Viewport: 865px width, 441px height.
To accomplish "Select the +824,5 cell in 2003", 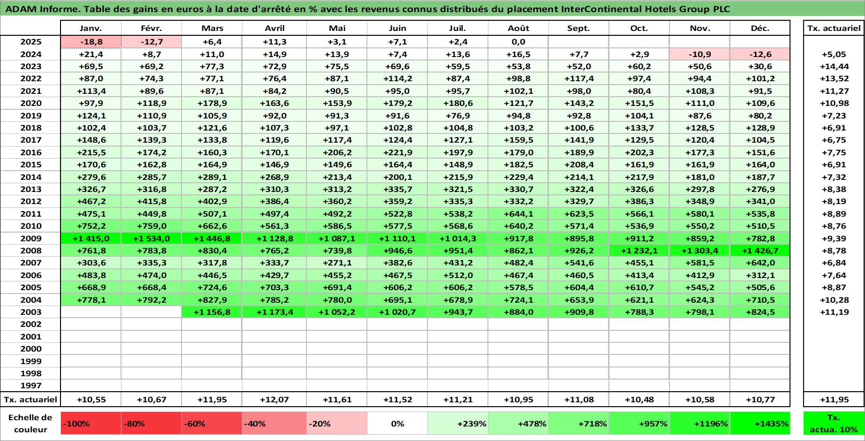I will (760, 312).
